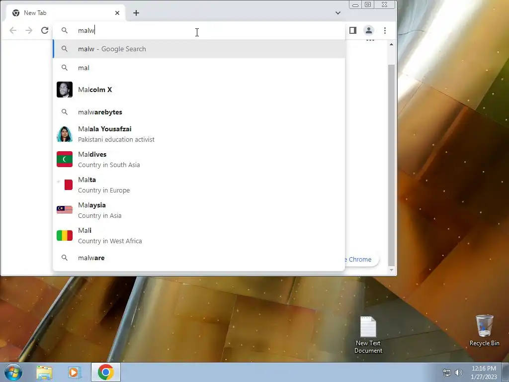Click the Show desktop strip

pyautogui.click(x=506, y=373)
